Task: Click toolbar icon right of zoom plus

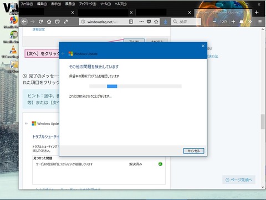Action: click(242, 22)
